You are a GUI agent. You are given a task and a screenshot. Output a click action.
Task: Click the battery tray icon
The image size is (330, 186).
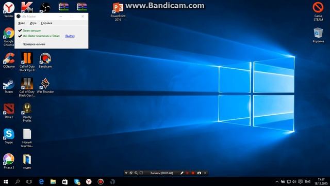click(x=283, y=181)
